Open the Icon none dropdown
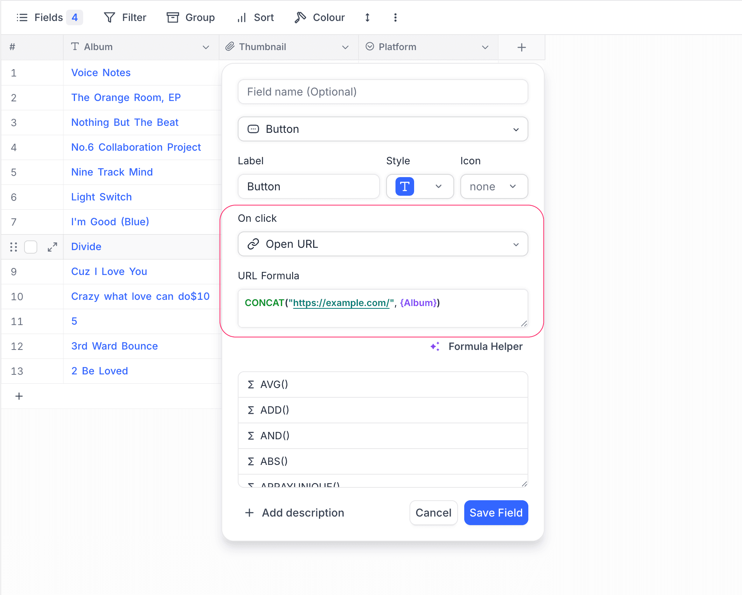Image resolution: width=742 pixels, height=595 pixels. (494, 186)
